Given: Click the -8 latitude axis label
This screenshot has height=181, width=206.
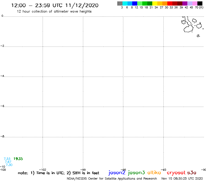Looking at the screenshot, I should pyautogui.click(x=2, y=136).
